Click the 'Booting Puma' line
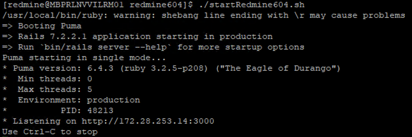This screenshot has width=412, height=137. point(42,26)
